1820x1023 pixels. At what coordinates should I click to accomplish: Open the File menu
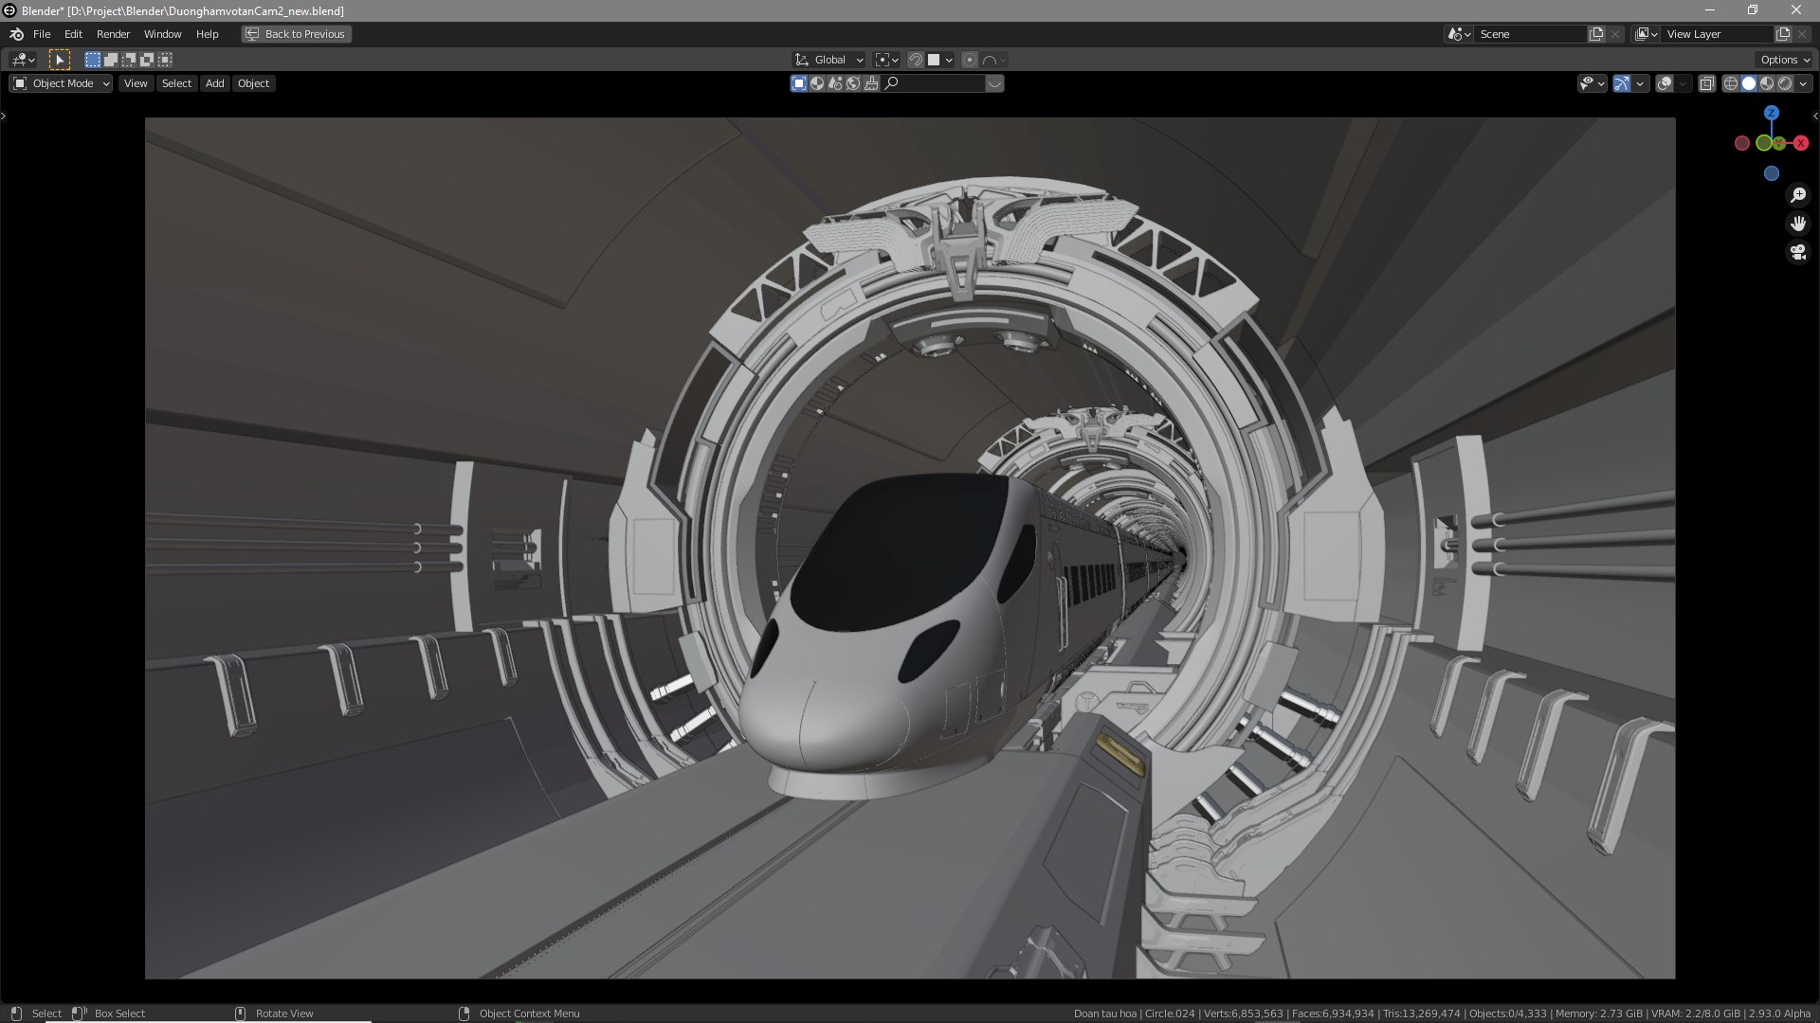[x=42, y=34]
